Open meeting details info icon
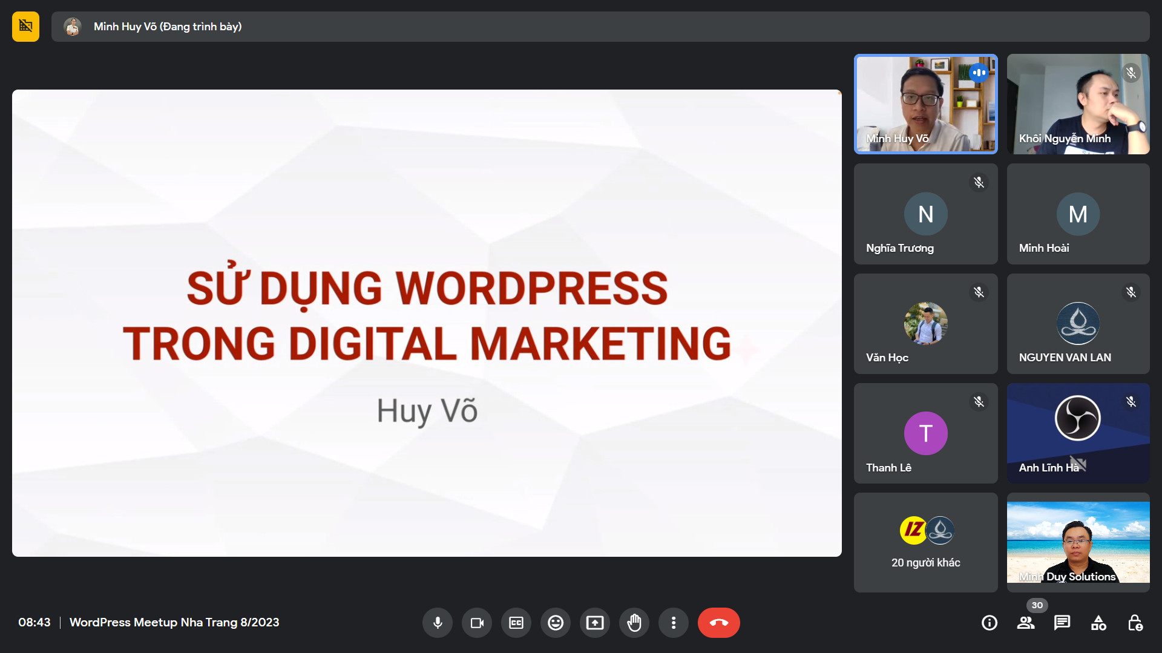Viewport: 1162px width, 653px height. tap(990, 623)
